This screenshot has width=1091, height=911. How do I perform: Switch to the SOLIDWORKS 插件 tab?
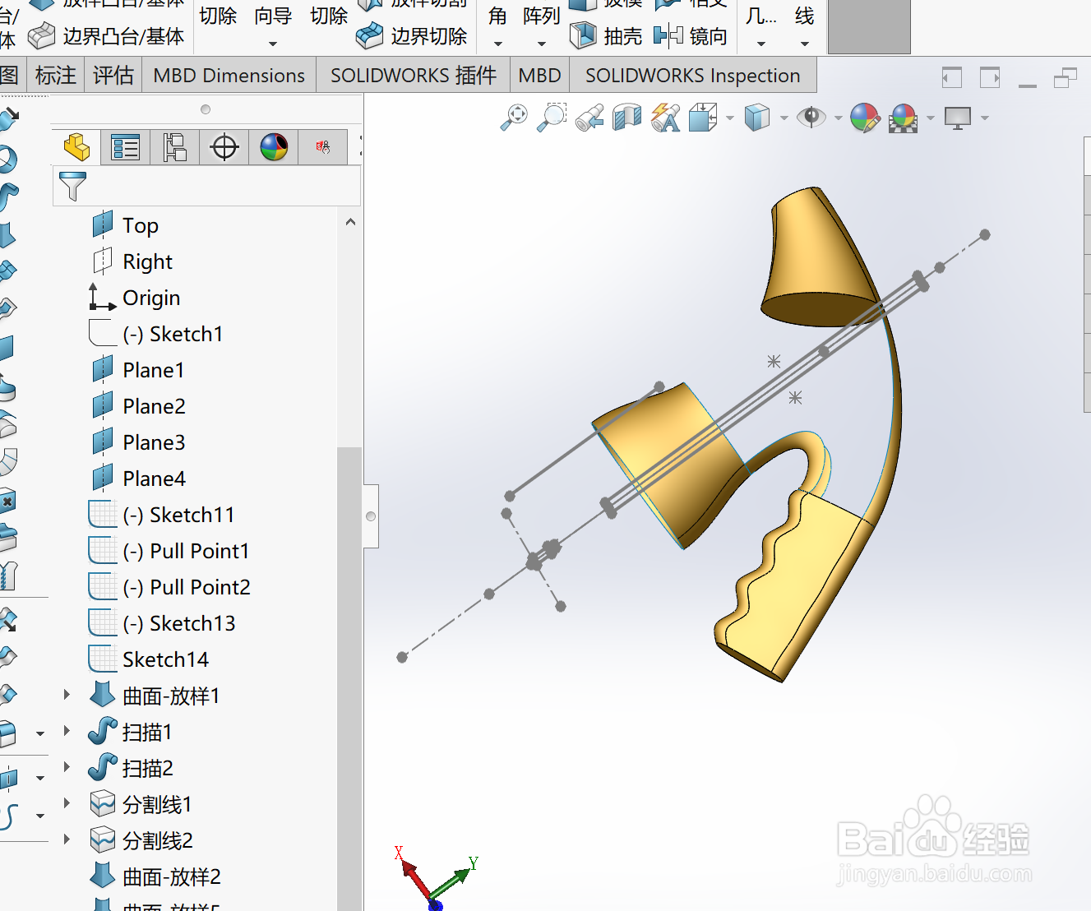point(414,76)
